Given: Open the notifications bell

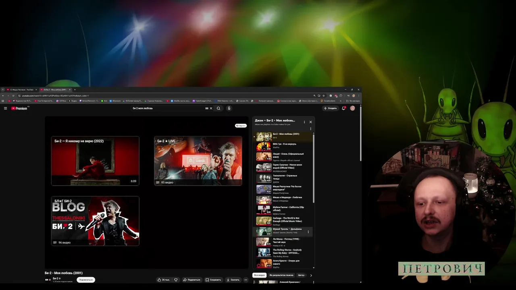Looking at the screenshot, I should click(x=343, y=108).
